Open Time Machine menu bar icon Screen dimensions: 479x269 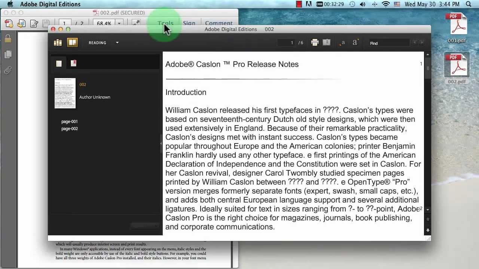click(x=352, y=4)
